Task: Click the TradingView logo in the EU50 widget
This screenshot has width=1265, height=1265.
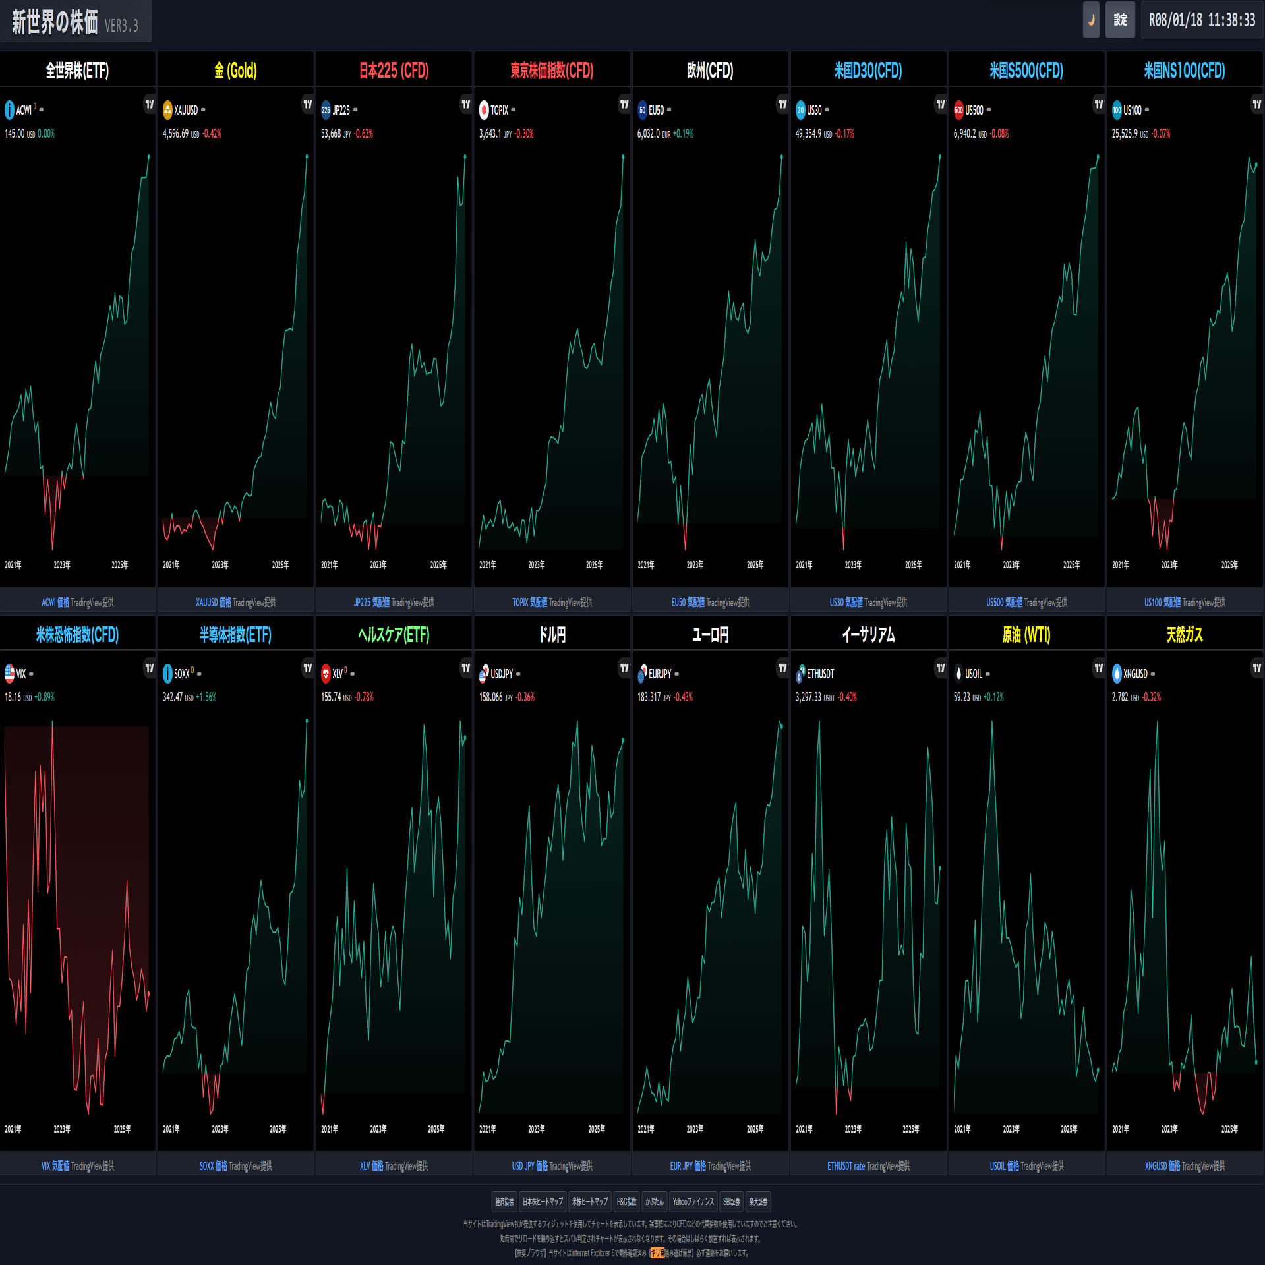Action: pos(782,104)
